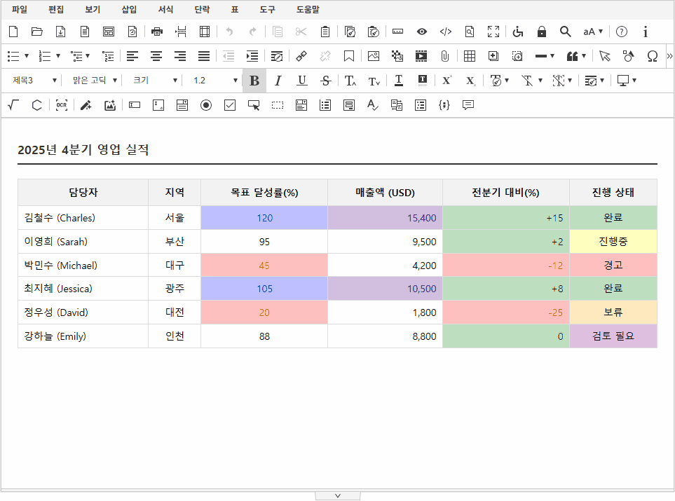Expand the 1.2 line height dropdown
Image resolution: width=675 pixels, height=501 pixels.
coord(215,81)
